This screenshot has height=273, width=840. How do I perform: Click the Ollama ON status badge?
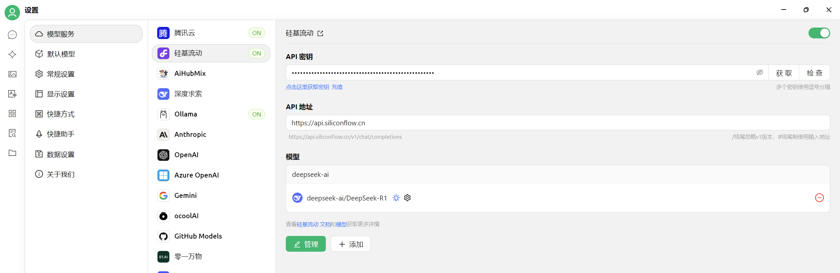257,114
